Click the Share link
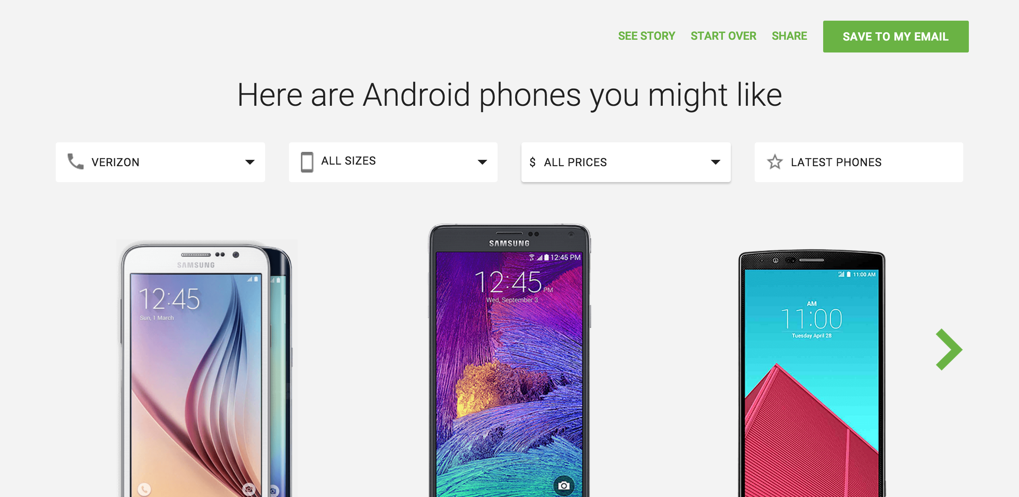Screen dimensions: 1019x497 pos(789,36)
